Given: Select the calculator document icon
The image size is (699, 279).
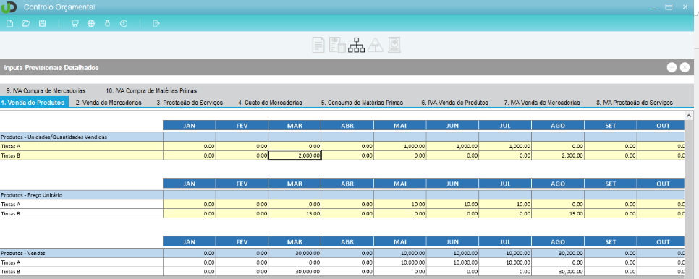Looking at the screenshot, I should tap(337, 45).
